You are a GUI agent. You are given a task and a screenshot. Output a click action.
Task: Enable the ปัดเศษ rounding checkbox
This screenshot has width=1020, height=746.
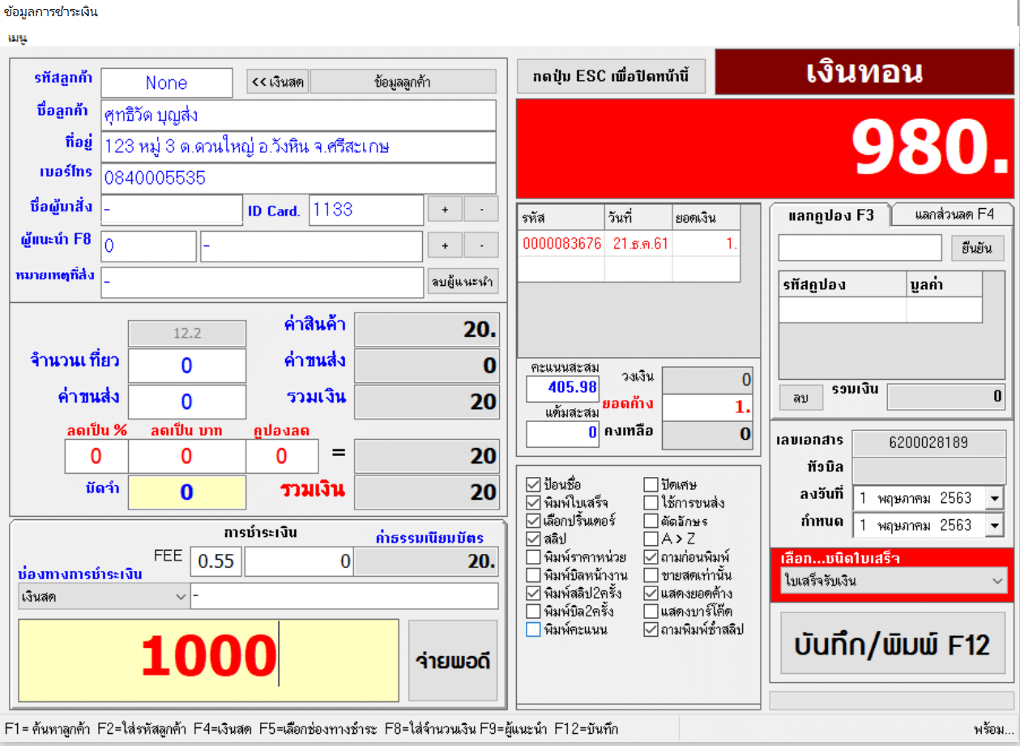pos(652,484)
